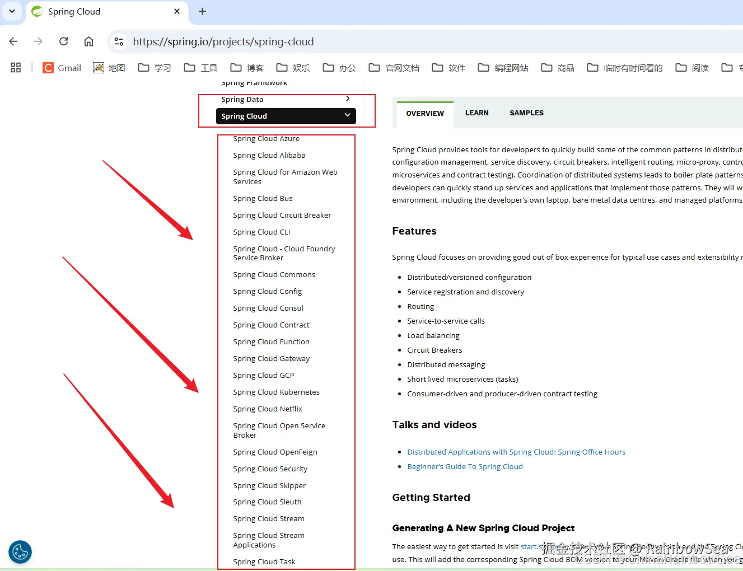Screen dimensions: 743x571
Task: Open Spring Cloud Gateway project
Action: pos(272,358)
